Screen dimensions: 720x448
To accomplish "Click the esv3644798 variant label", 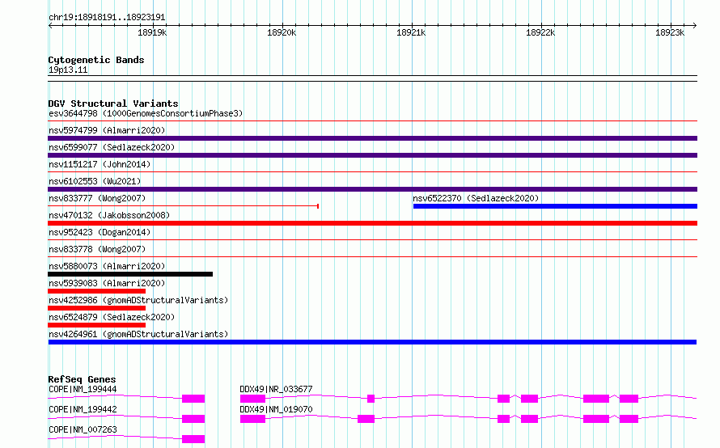I will (x=146, y=113).
